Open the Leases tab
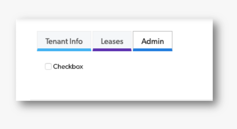The width and height of the screenshot is (237, 129). (112, 41)
